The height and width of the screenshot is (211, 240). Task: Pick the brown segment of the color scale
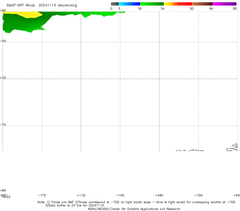202,4
